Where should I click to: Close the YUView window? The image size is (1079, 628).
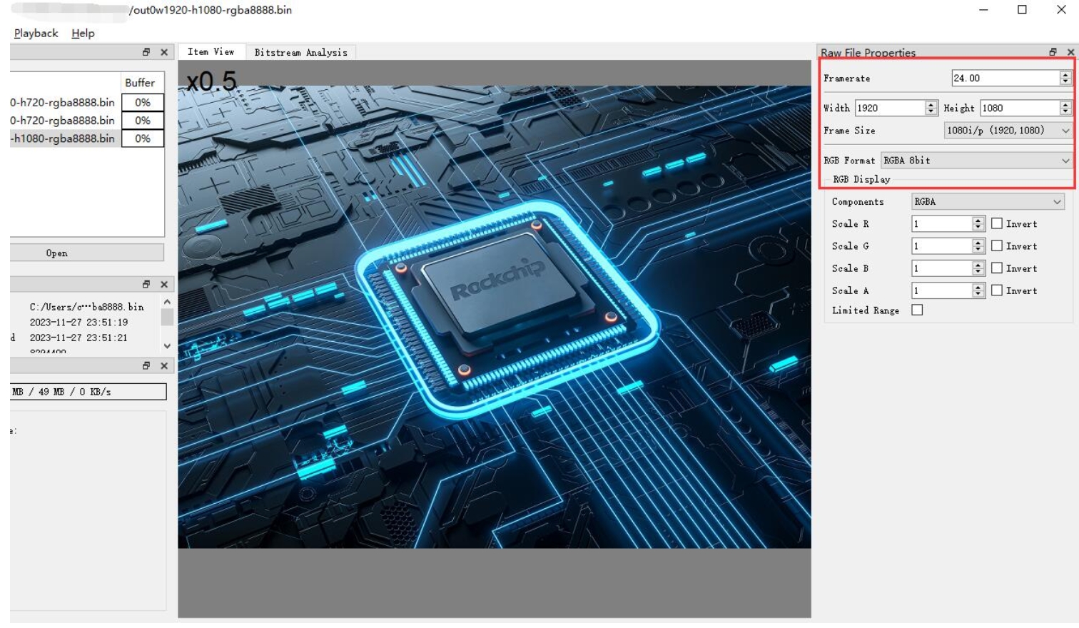[1061, 10]
